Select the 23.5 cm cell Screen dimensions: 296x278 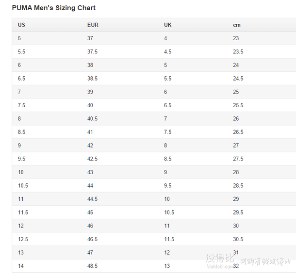click(x=238, y=52)
